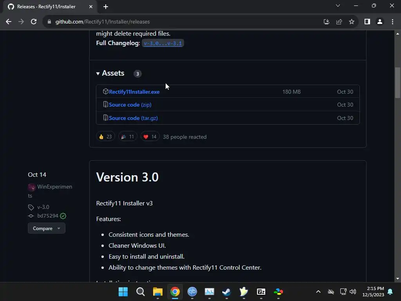Open the graph monitor app on the taskbar
This screenshot has width=401, height=301.
point(210,292)
